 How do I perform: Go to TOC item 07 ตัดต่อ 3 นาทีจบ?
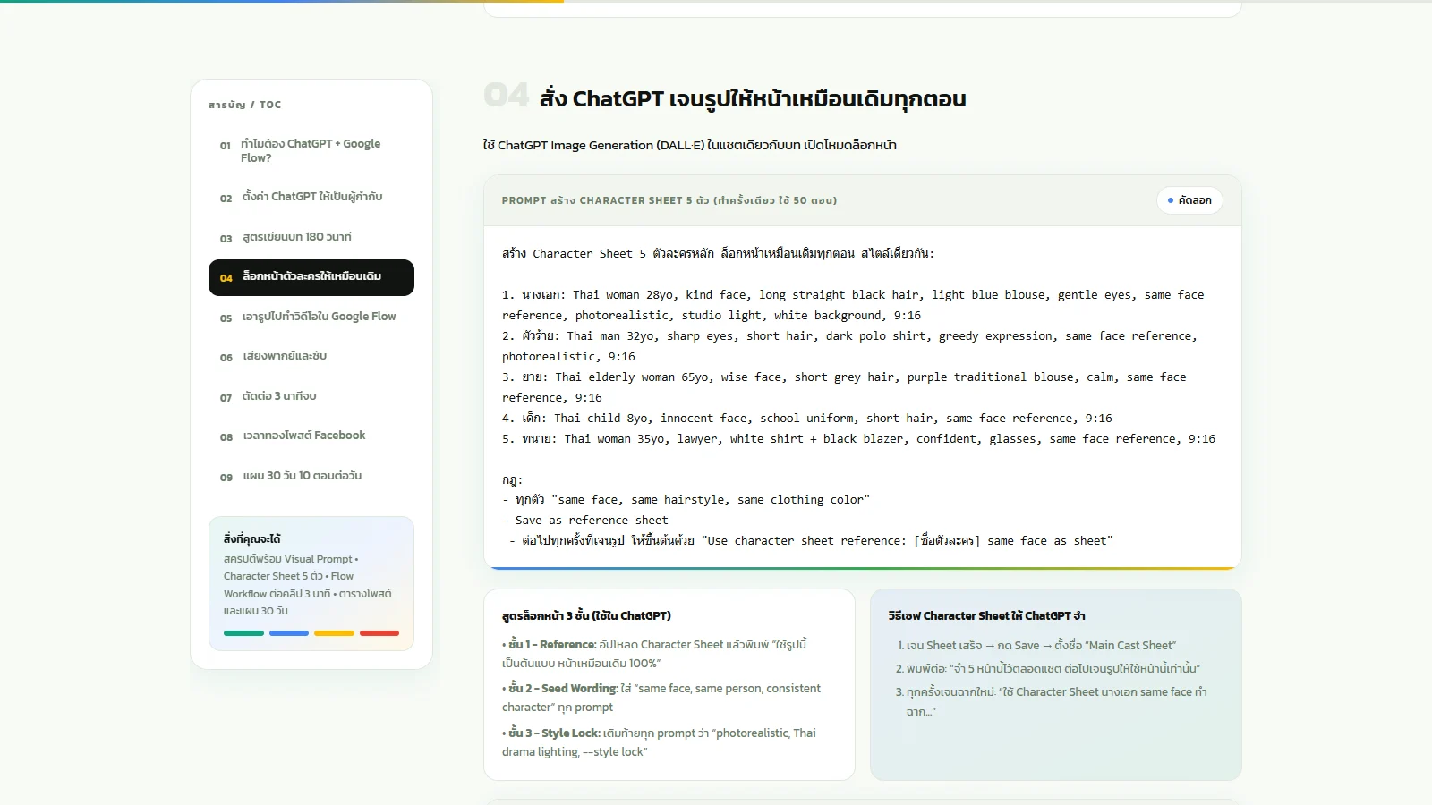point(311,396)
